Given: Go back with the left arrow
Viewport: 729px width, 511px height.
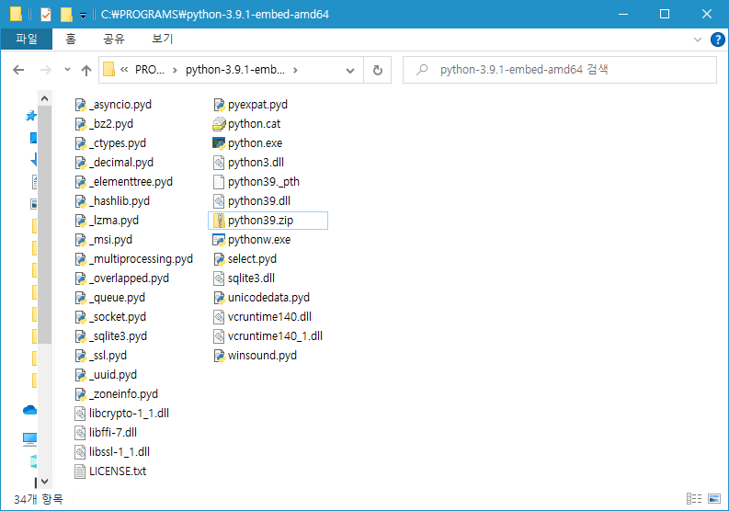Looking at the screenshot, I should point(18,70).
